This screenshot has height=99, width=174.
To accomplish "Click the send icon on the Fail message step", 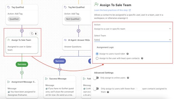I will pos(84,79).
